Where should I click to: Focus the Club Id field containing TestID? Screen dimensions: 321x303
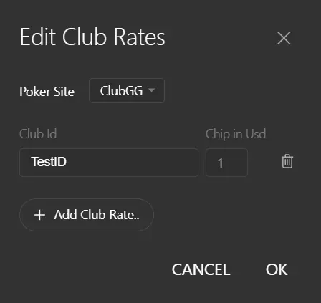pyautogui.click(x=109, y=163)
